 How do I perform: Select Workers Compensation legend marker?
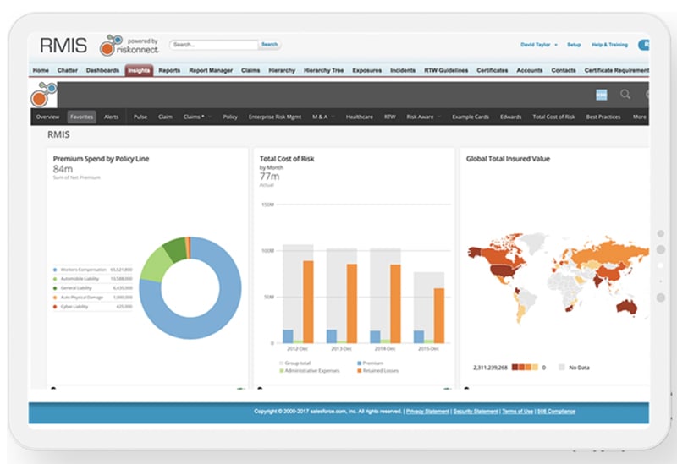[x=56, y=270]
